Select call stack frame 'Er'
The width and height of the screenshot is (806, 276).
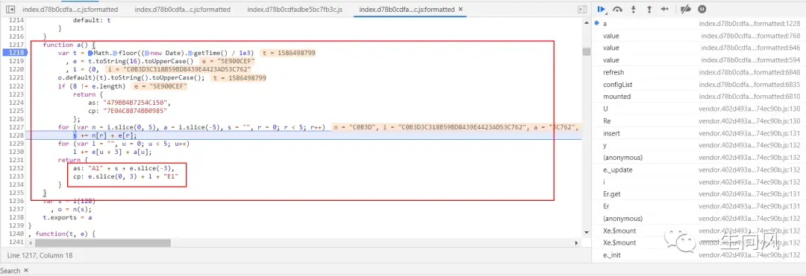click(x=699, y=206)
